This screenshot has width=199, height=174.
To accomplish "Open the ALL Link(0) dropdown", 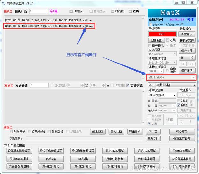I will (x=171, y=77).
